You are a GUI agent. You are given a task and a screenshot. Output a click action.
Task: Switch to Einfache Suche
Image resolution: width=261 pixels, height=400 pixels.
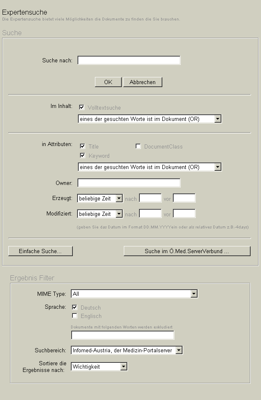coord(41,251)
